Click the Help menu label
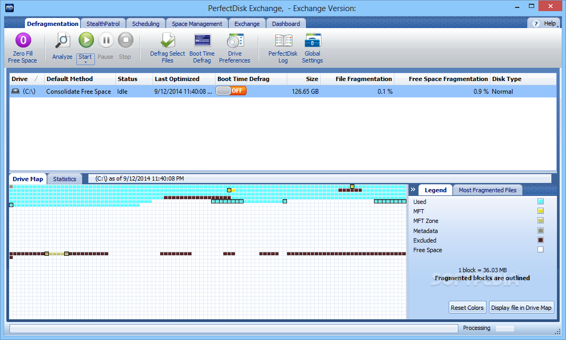Screen dimensions: 566x340 550,23
